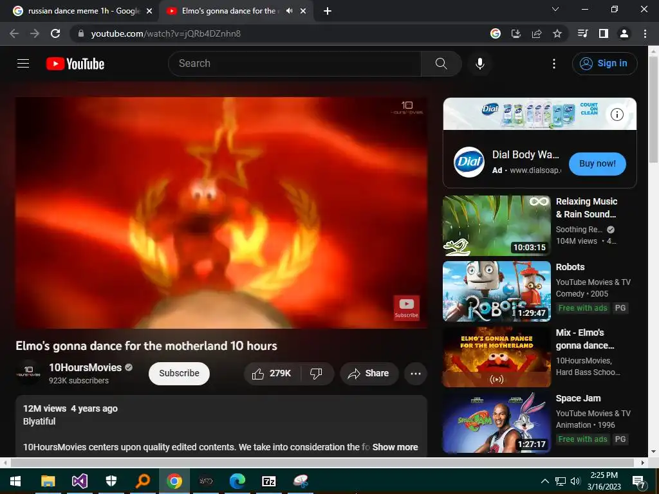659x494 pixels.
Task: Open Relaxing Music & Rain Sounds thumbnail
Action: click(x=497, y=226)
